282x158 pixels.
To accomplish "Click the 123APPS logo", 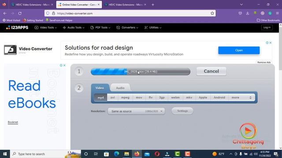I will point(17,28).
